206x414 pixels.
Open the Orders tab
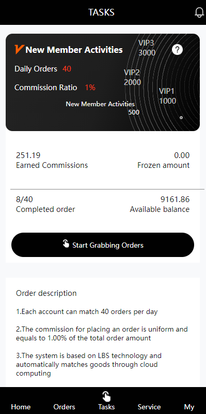tap(64, 407)
